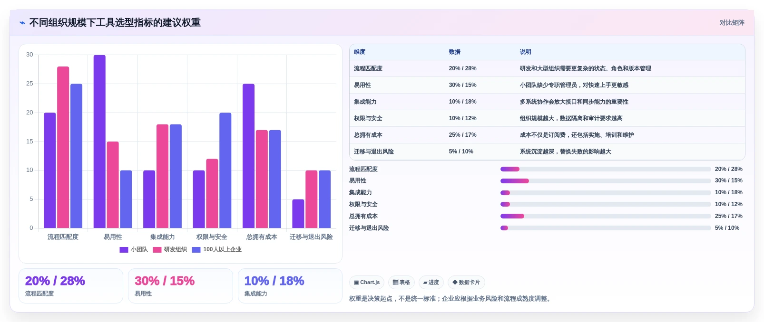This screenshot has width=764, height=322.
Task: Click the 小团队 bar for 总拥有成本
Action: (248, 156)
